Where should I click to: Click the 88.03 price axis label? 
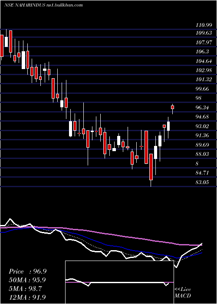tap(202, 154)
